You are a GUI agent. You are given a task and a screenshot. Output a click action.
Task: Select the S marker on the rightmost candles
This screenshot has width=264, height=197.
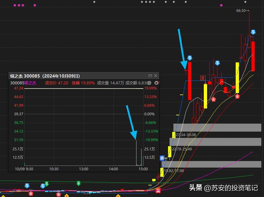[x=253, y=32]
